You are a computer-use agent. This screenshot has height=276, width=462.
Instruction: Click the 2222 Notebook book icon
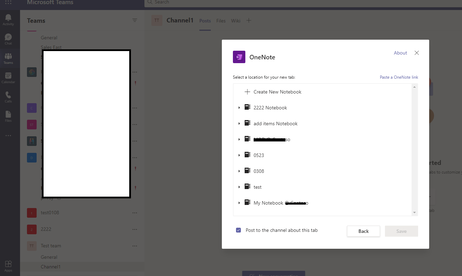coord(247,107)
